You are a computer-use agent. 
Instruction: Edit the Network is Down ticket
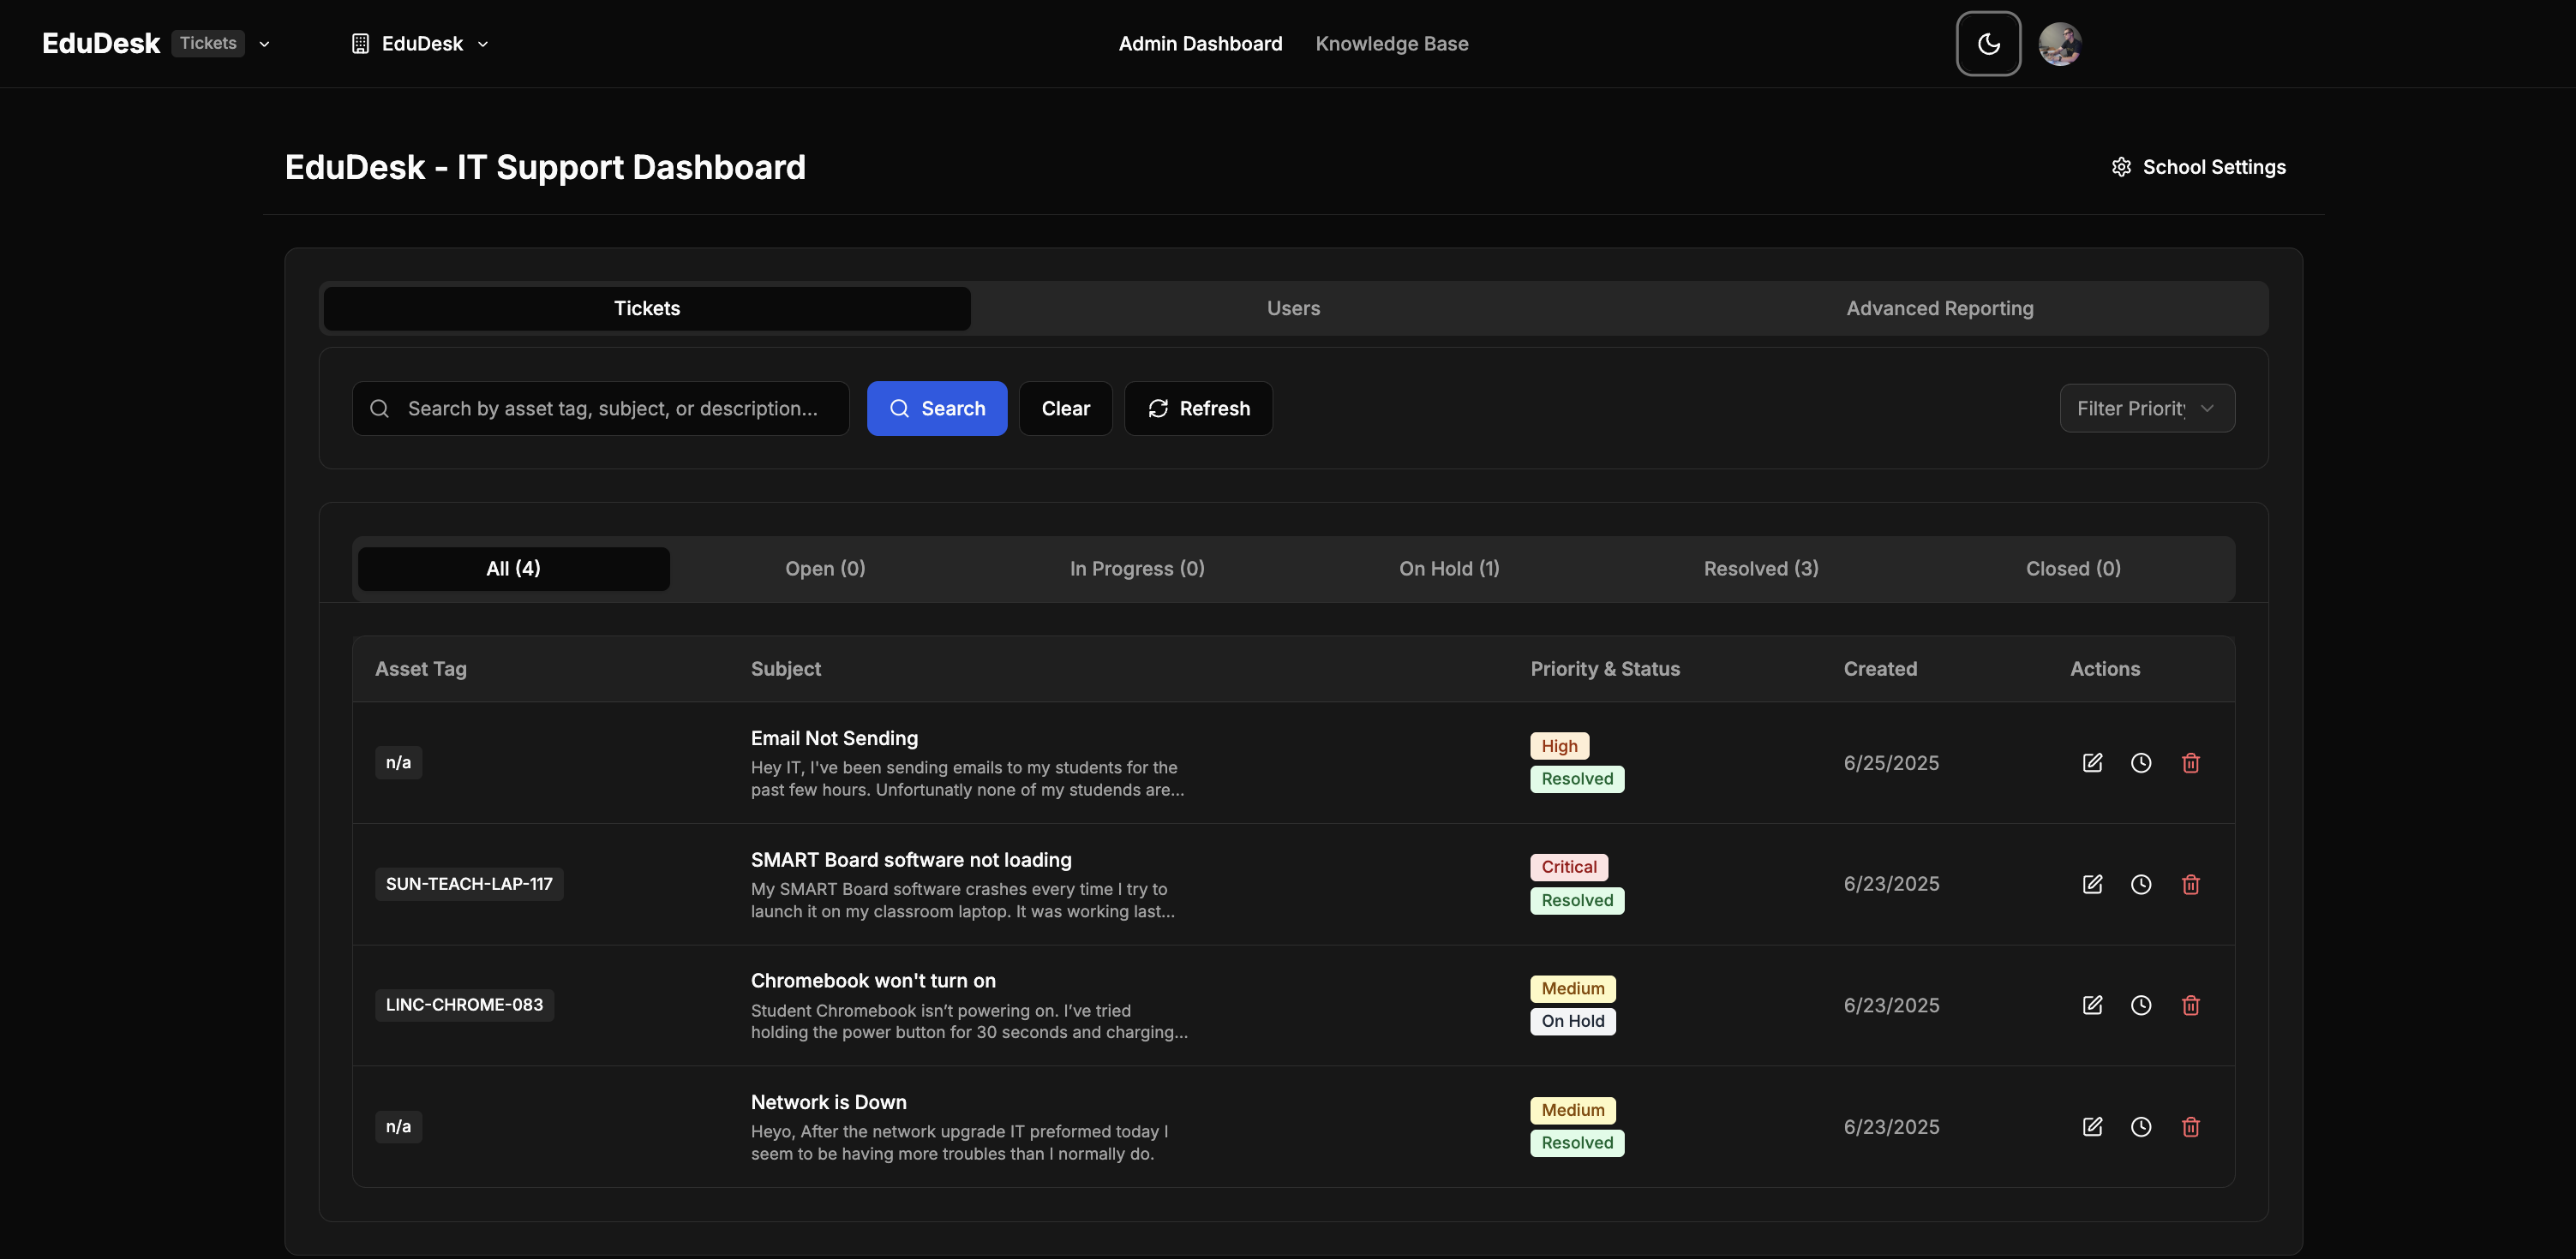pyautogui.click(x=2092, y=1127)
